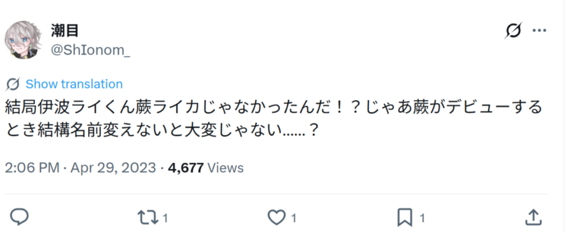Click the bookmark count number
Screen dimensions: 580x232
coord(423,217)
